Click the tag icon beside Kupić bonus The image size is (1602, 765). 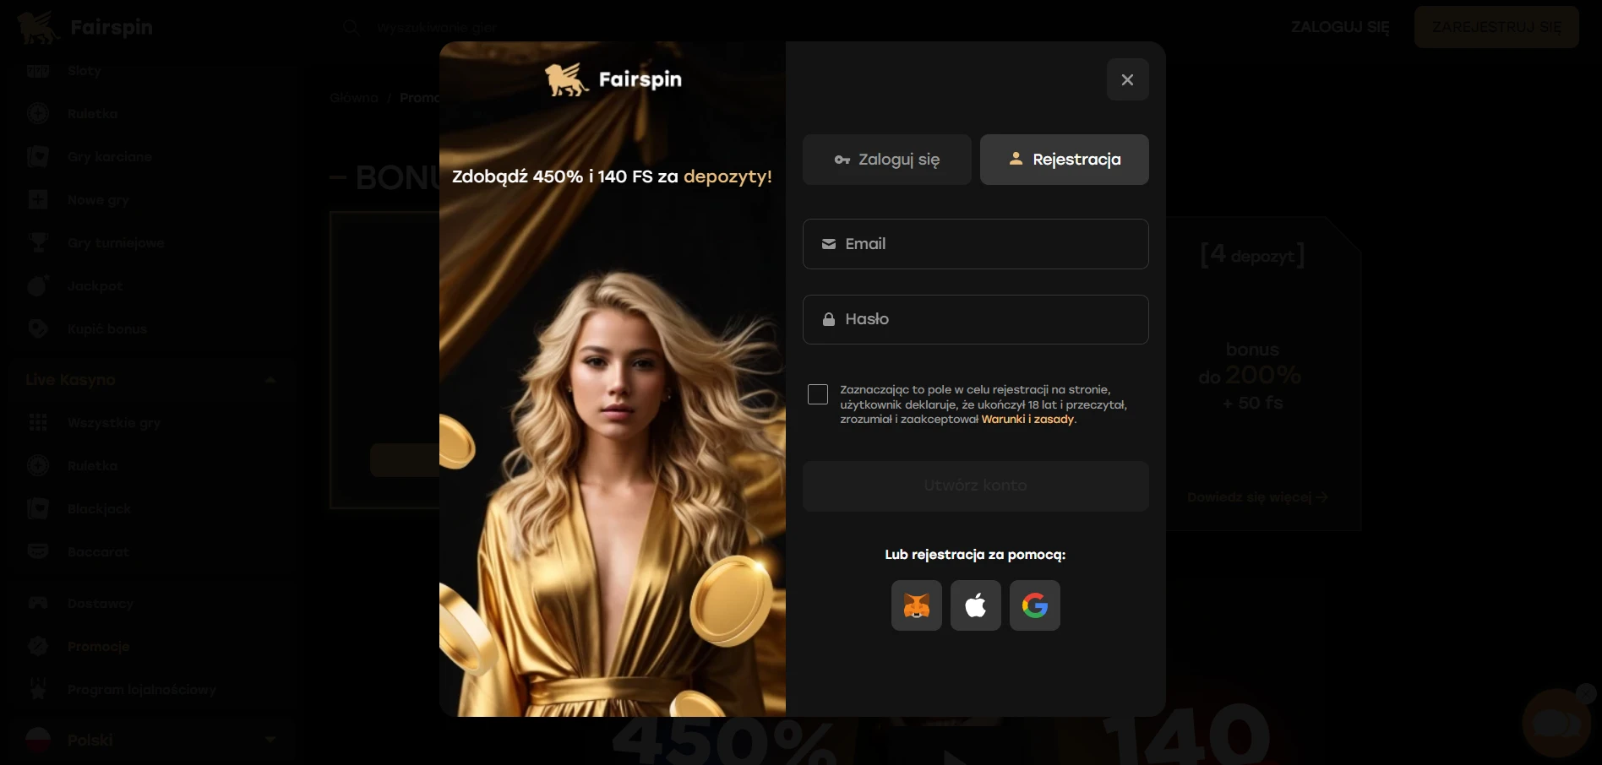click(38, 329)
